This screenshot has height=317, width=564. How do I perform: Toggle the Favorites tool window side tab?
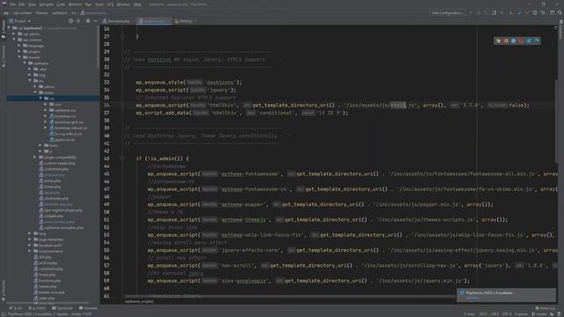click(4, 290)
